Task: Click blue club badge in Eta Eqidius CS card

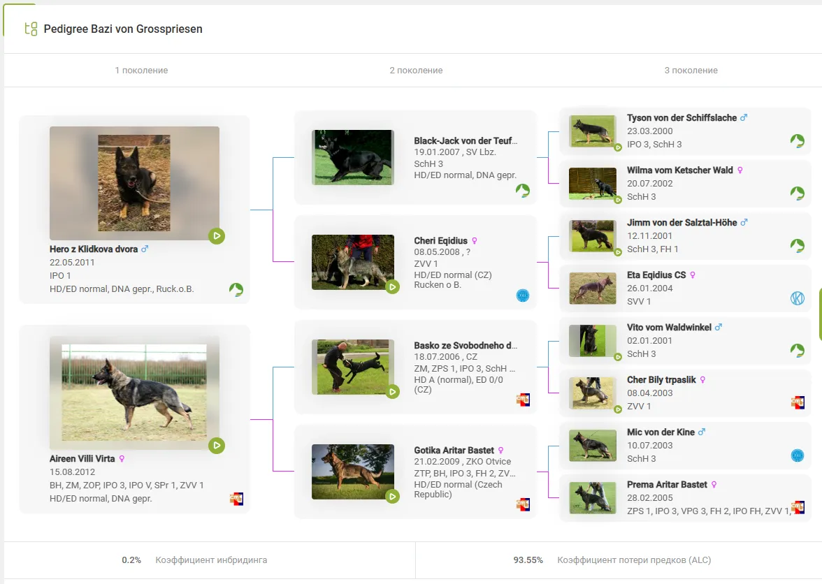Action: pos(797,298)
